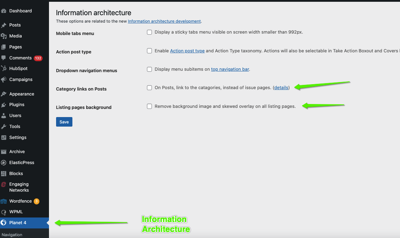Click the Appearance paintbrush icon
Viewport: 400px width, 238px height.
point(4,94)
